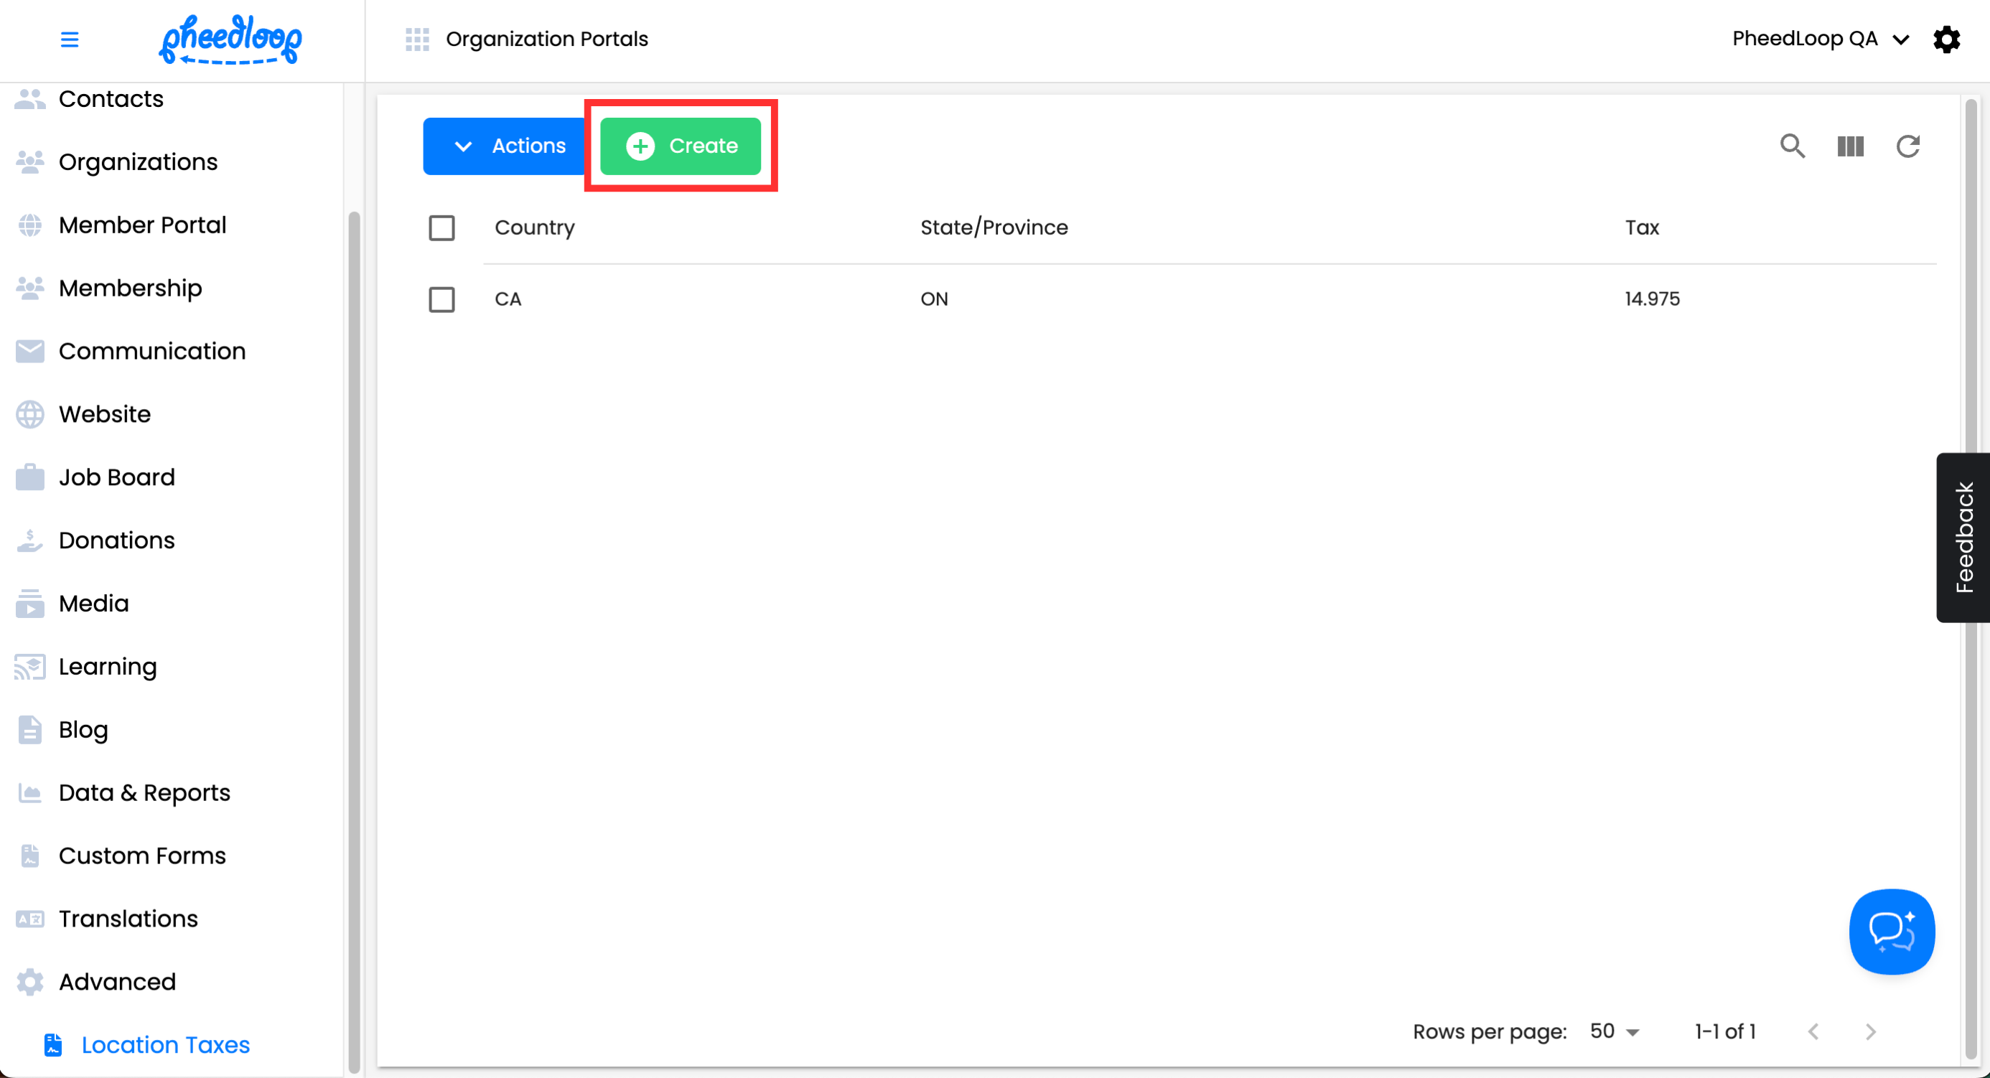Open the PheedLoop QA account dropdown
Screen dimensions: 1990x1078
[x=1819, y=39]
